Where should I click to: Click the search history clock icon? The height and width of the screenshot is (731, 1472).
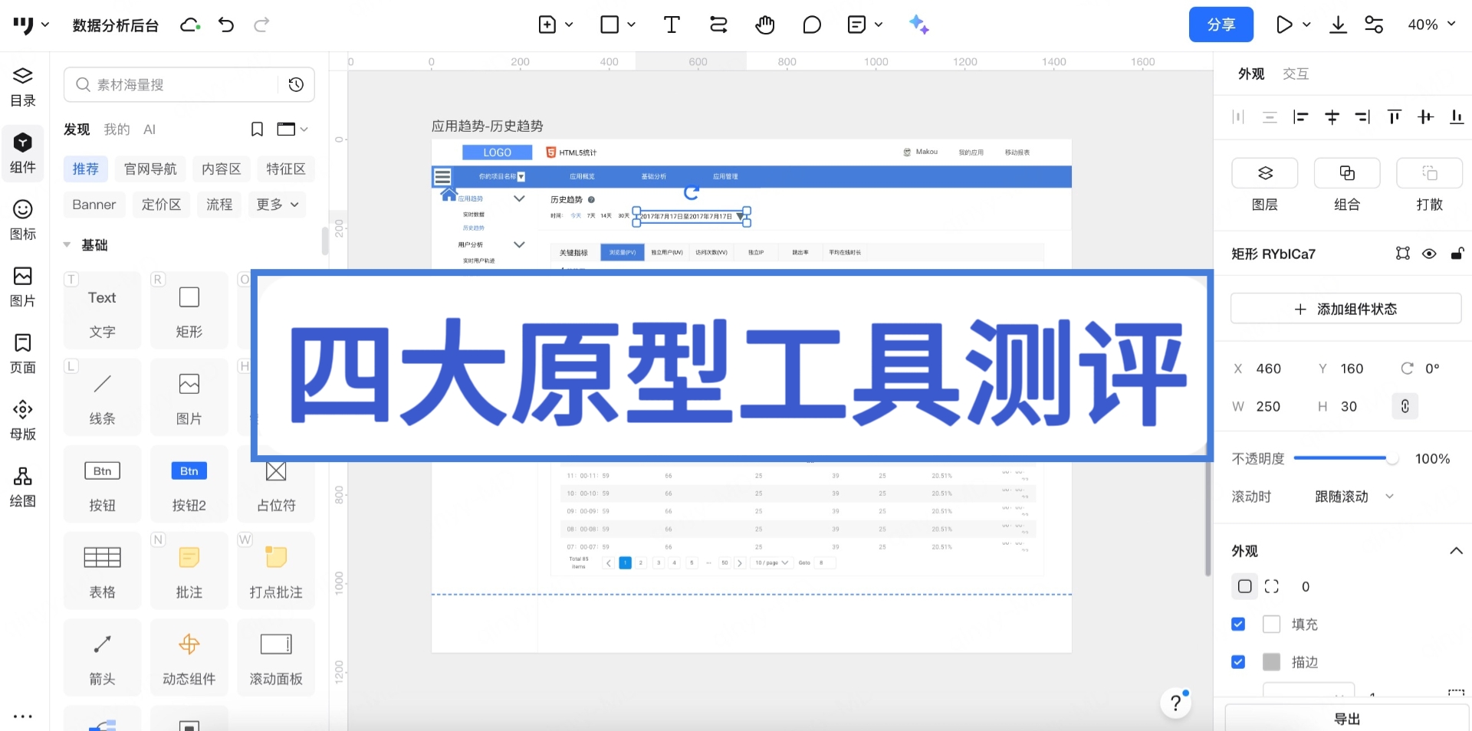pos(296,84)
